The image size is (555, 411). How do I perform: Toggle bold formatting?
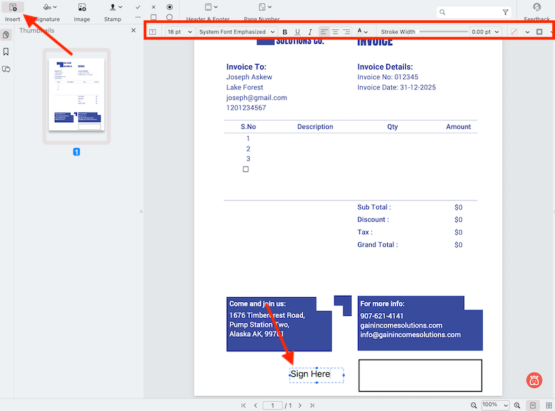click(284, 32)
